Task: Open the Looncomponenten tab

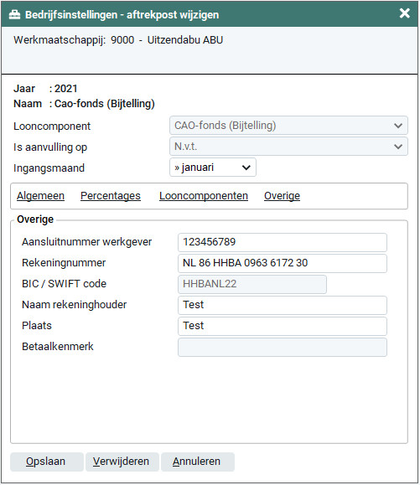Action: tap(204, 196)
